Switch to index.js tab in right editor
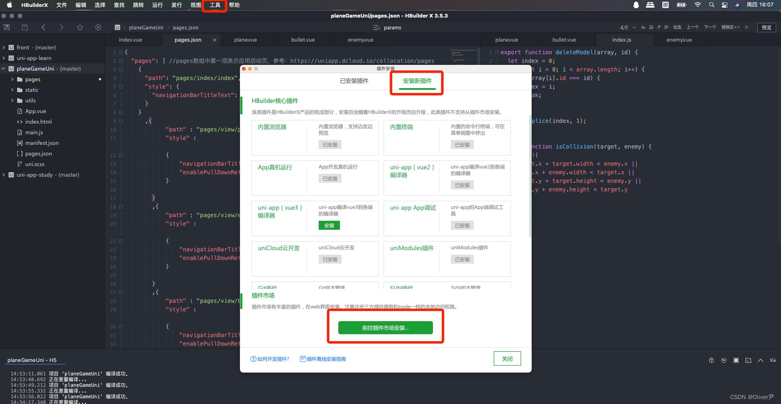Viewport: 781px width, 404px height. click(x=621, y=40)
